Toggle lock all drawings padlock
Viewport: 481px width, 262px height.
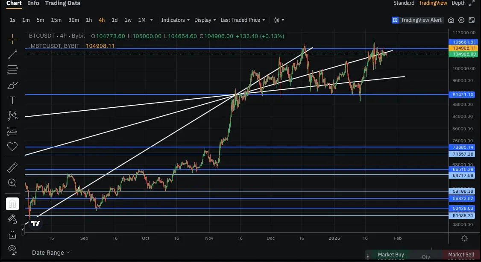click(12, 234)
